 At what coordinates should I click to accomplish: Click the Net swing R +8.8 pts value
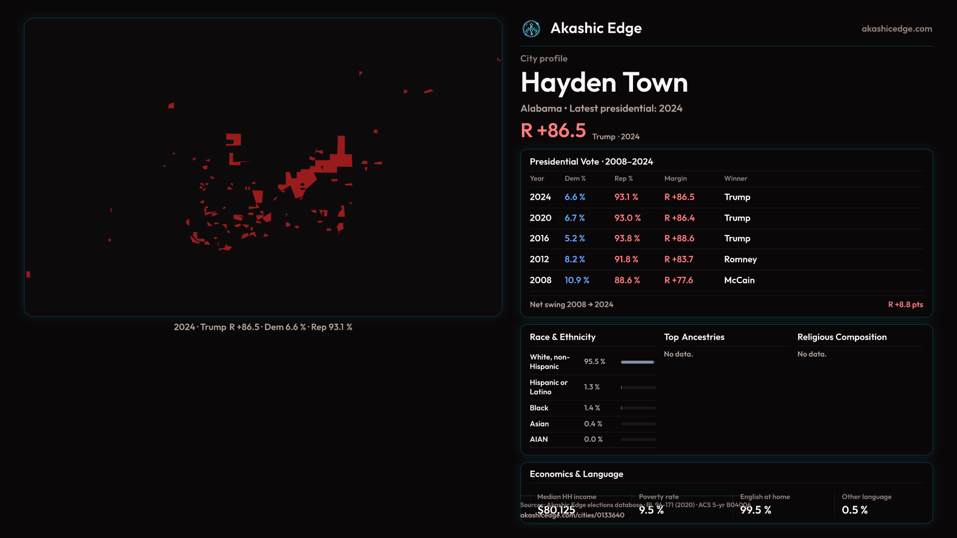[905, 305]
